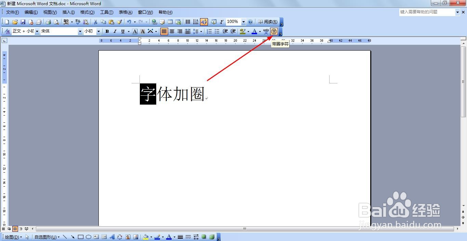Draw an oval with the Oval tool

pos(89,237)
